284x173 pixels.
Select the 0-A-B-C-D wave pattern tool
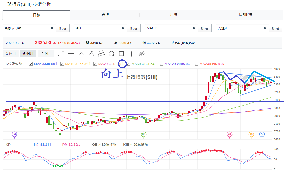coord(101,54)
